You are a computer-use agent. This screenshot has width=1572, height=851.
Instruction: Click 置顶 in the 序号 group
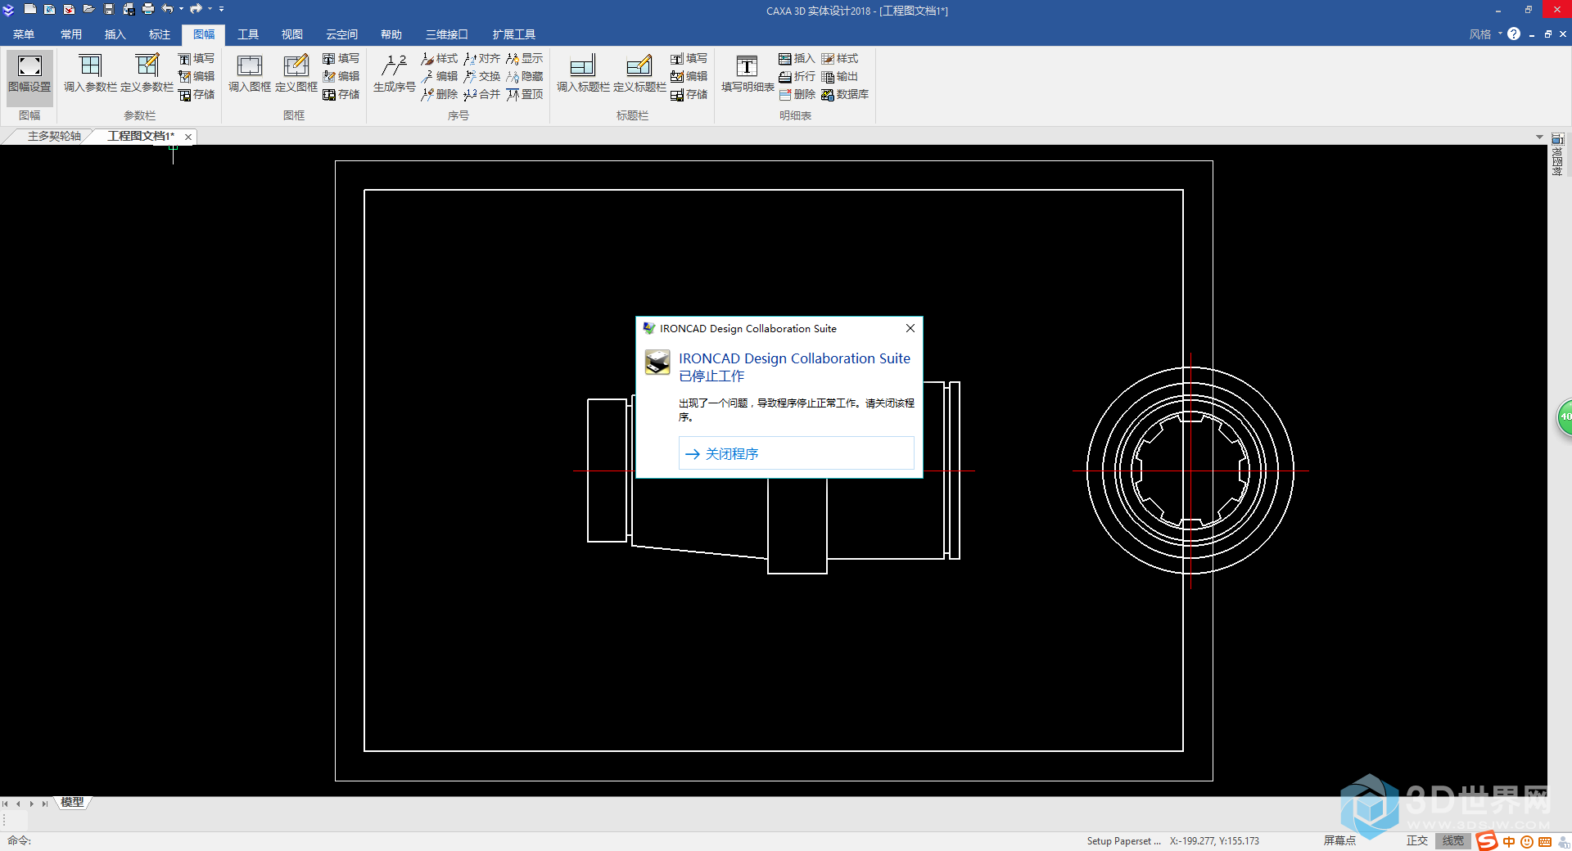tap(525, 95)
